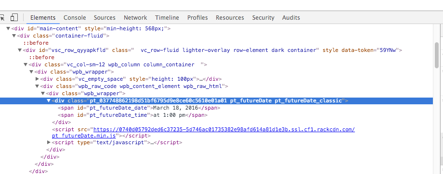Collapse the selected pt_futureDate div

coord(49,100)
